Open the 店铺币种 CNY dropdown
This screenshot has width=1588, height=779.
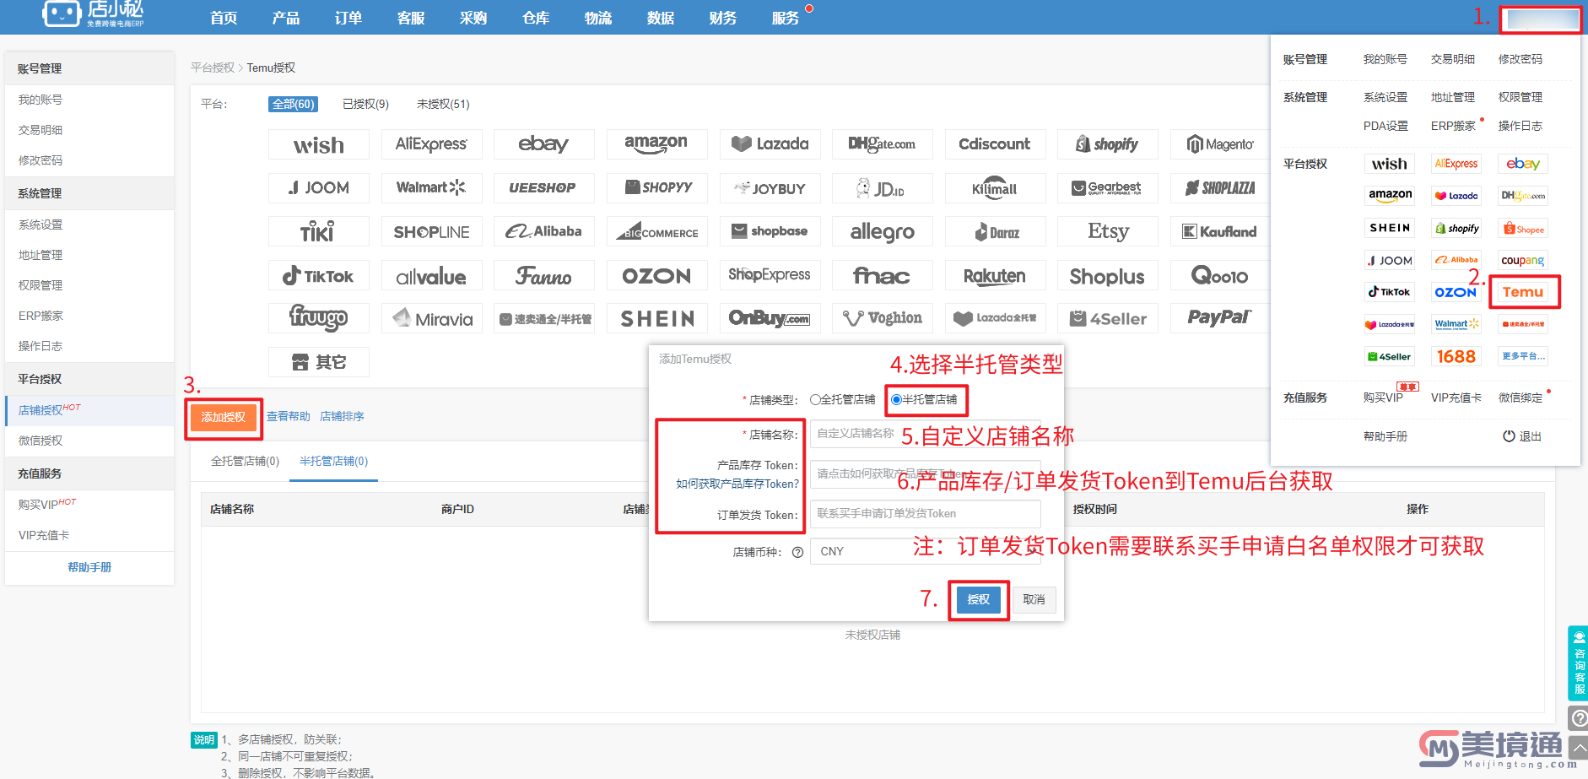pyautogui.click(x=925, y=551)
